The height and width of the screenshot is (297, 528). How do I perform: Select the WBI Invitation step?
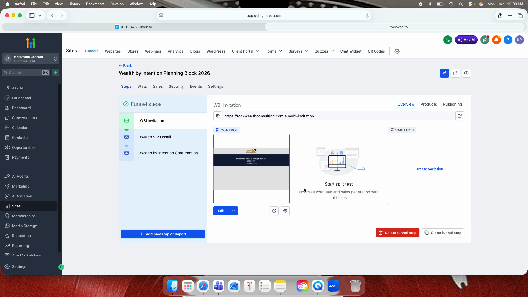[x=163, y=121]
